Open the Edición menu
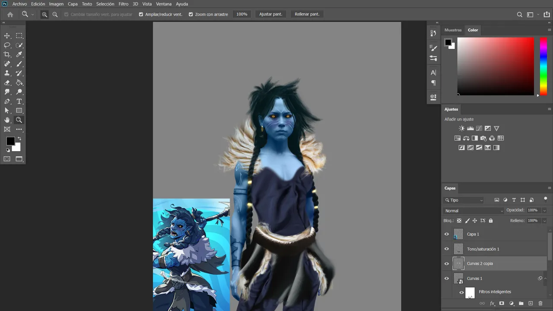The width and height of the screenshot is (553, 311). click(38, 4)
